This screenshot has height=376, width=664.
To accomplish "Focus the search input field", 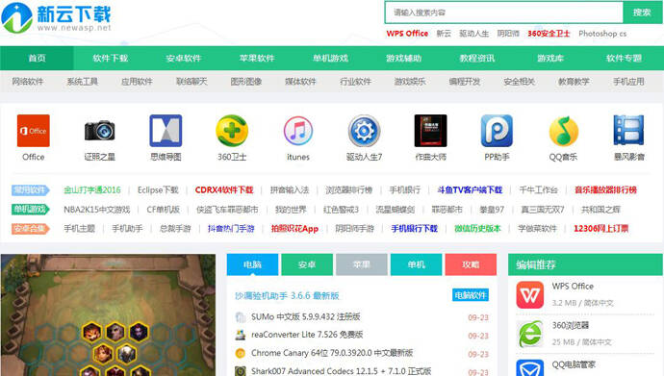I will 504,13.
